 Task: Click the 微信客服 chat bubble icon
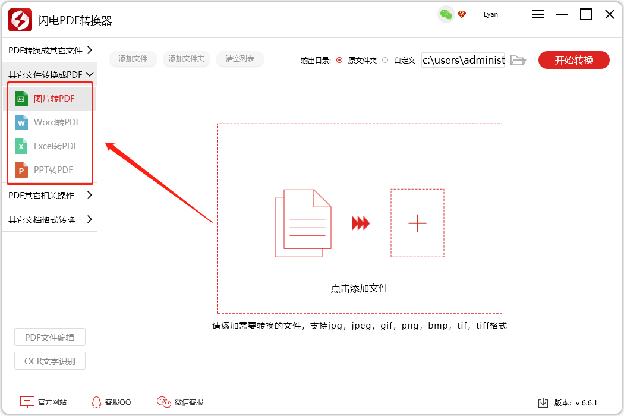coord(163,402)
